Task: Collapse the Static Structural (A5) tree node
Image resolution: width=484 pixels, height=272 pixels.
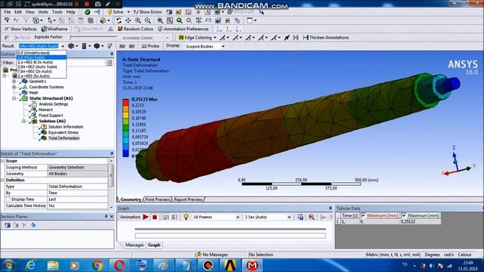Action: tap(14, 98)
